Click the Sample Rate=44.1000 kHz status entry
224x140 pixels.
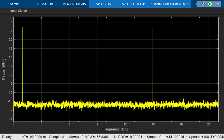click(167, 137)
